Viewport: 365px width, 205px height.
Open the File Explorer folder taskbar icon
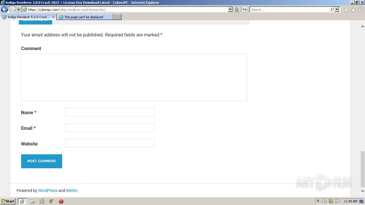(32, 201)
